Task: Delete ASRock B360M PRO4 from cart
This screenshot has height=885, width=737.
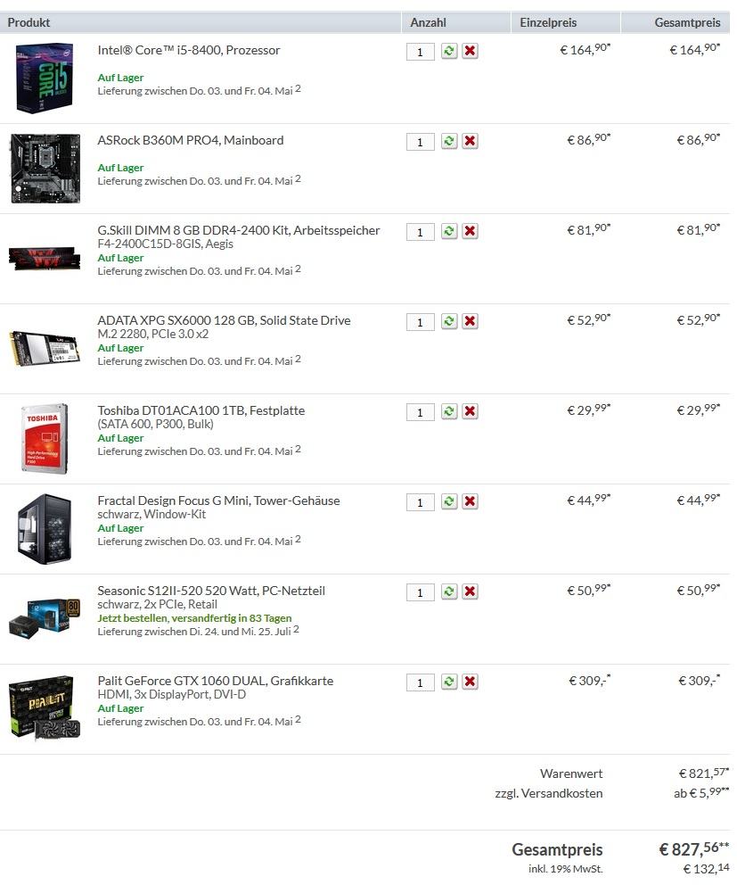Action: point(470,141)
